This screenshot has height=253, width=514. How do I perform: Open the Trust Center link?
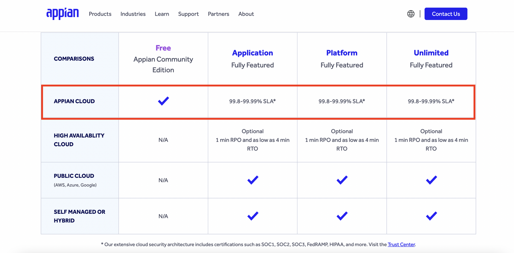401,244
